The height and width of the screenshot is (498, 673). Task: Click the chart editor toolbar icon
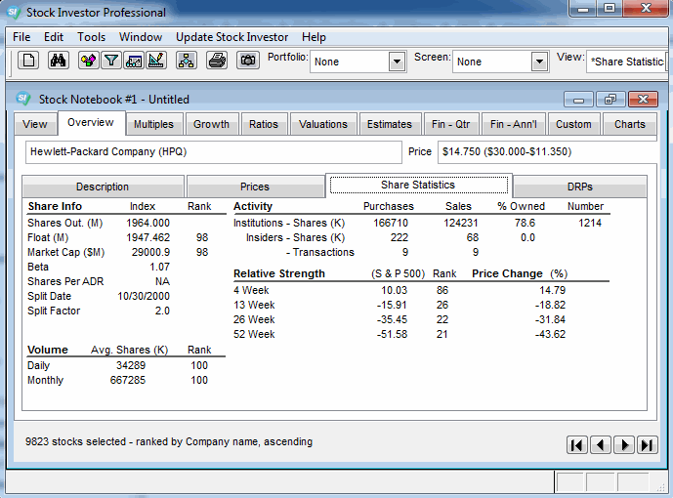[x=156, y=61]
